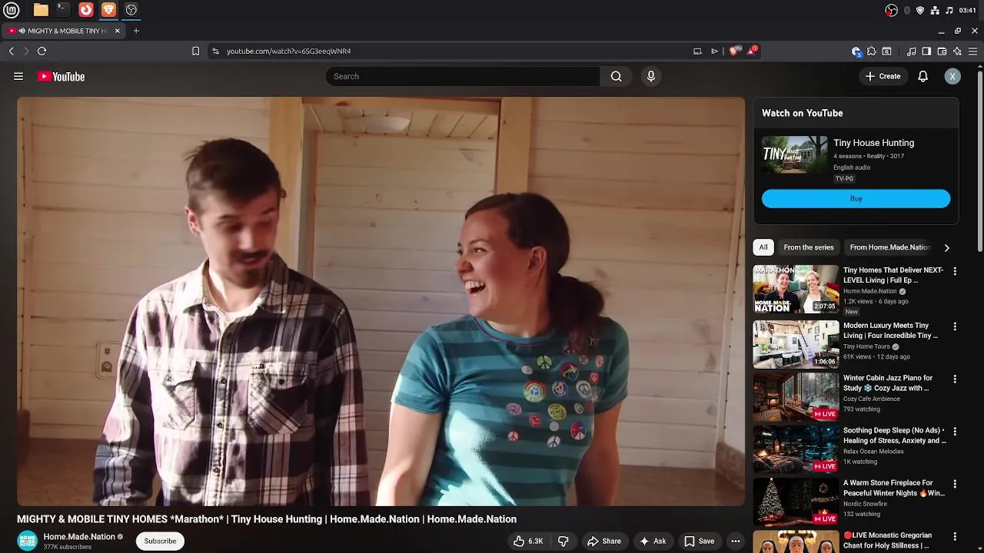
Task: View site information icon in address bar
Action: click(215, 51)
